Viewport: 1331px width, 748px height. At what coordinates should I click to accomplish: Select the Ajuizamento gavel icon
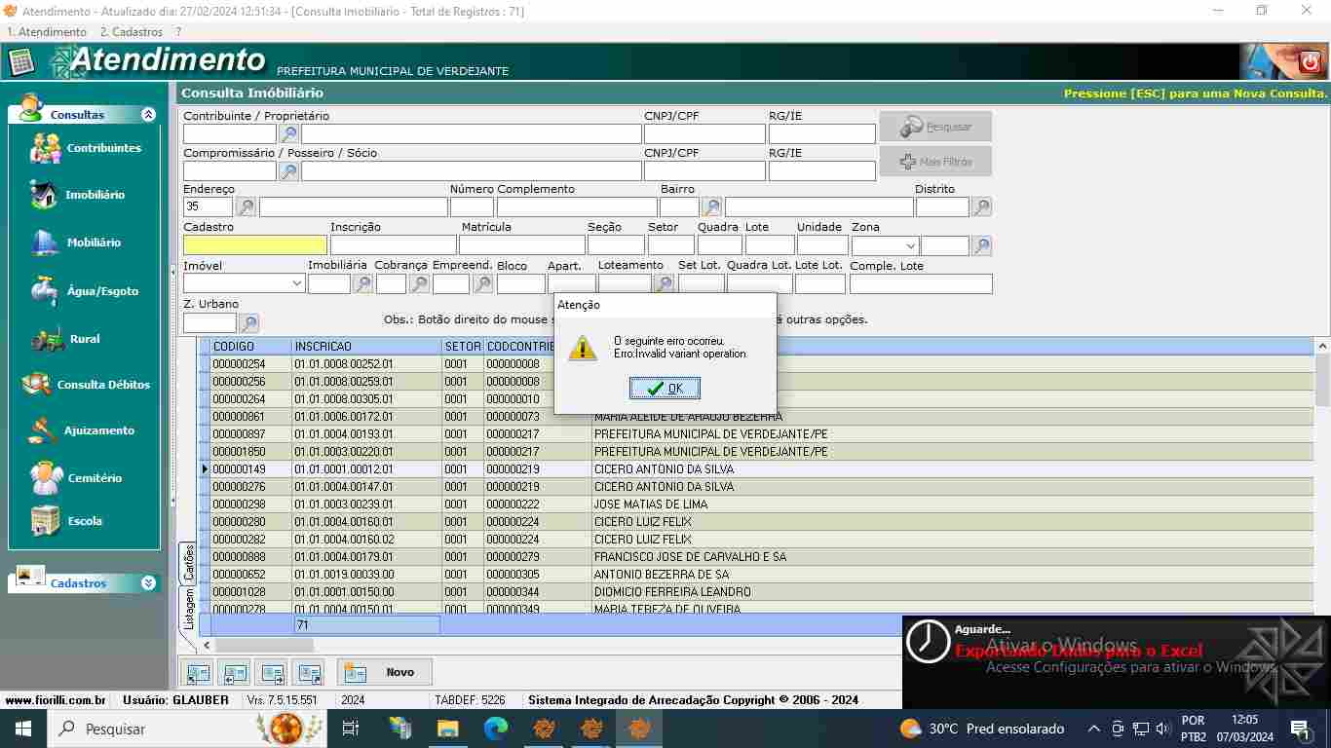44,430
